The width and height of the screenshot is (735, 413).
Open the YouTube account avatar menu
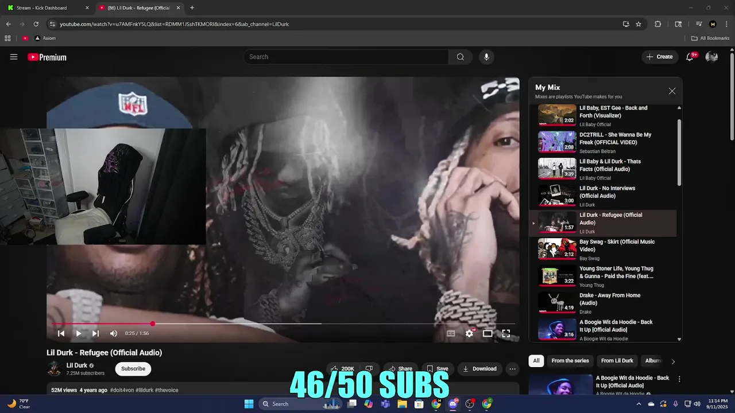[711, 57]
